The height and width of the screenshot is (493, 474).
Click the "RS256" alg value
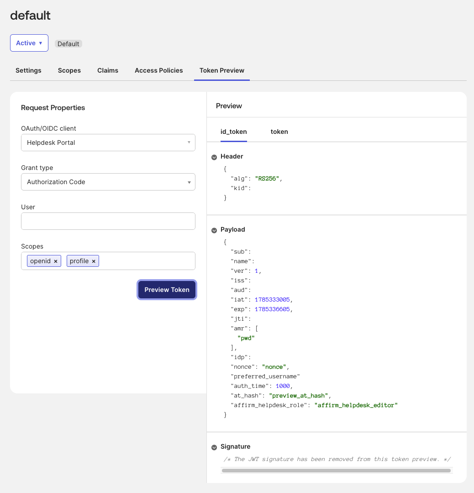(x=267, y=179)
